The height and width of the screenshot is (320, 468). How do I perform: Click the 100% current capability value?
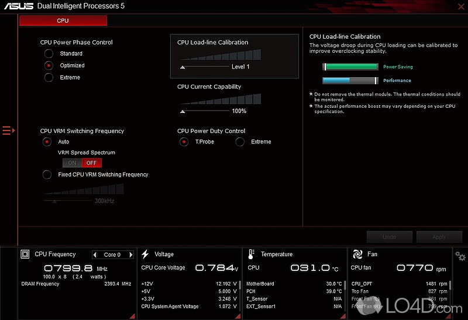click(239, 111)
